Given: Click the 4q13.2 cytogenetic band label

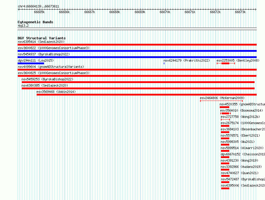Looking at the screenshot, I should click(23, 26).
